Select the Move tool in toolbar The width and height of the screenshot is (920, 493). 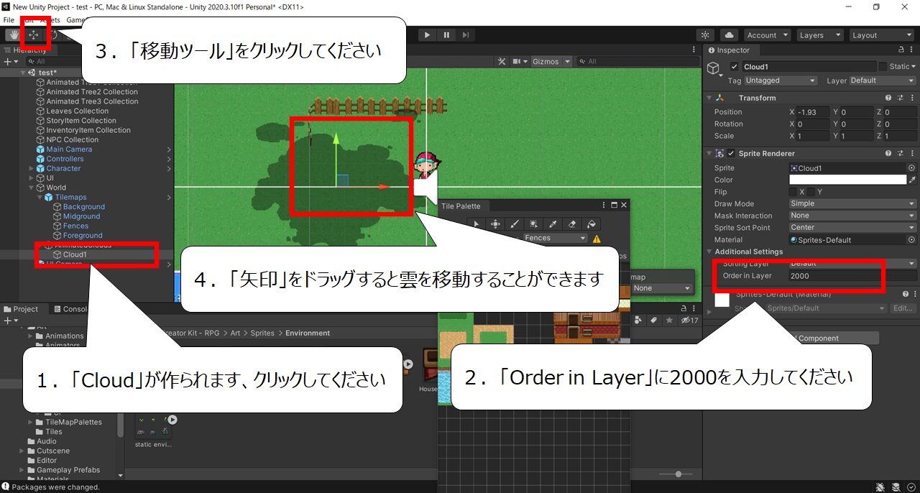34,34
